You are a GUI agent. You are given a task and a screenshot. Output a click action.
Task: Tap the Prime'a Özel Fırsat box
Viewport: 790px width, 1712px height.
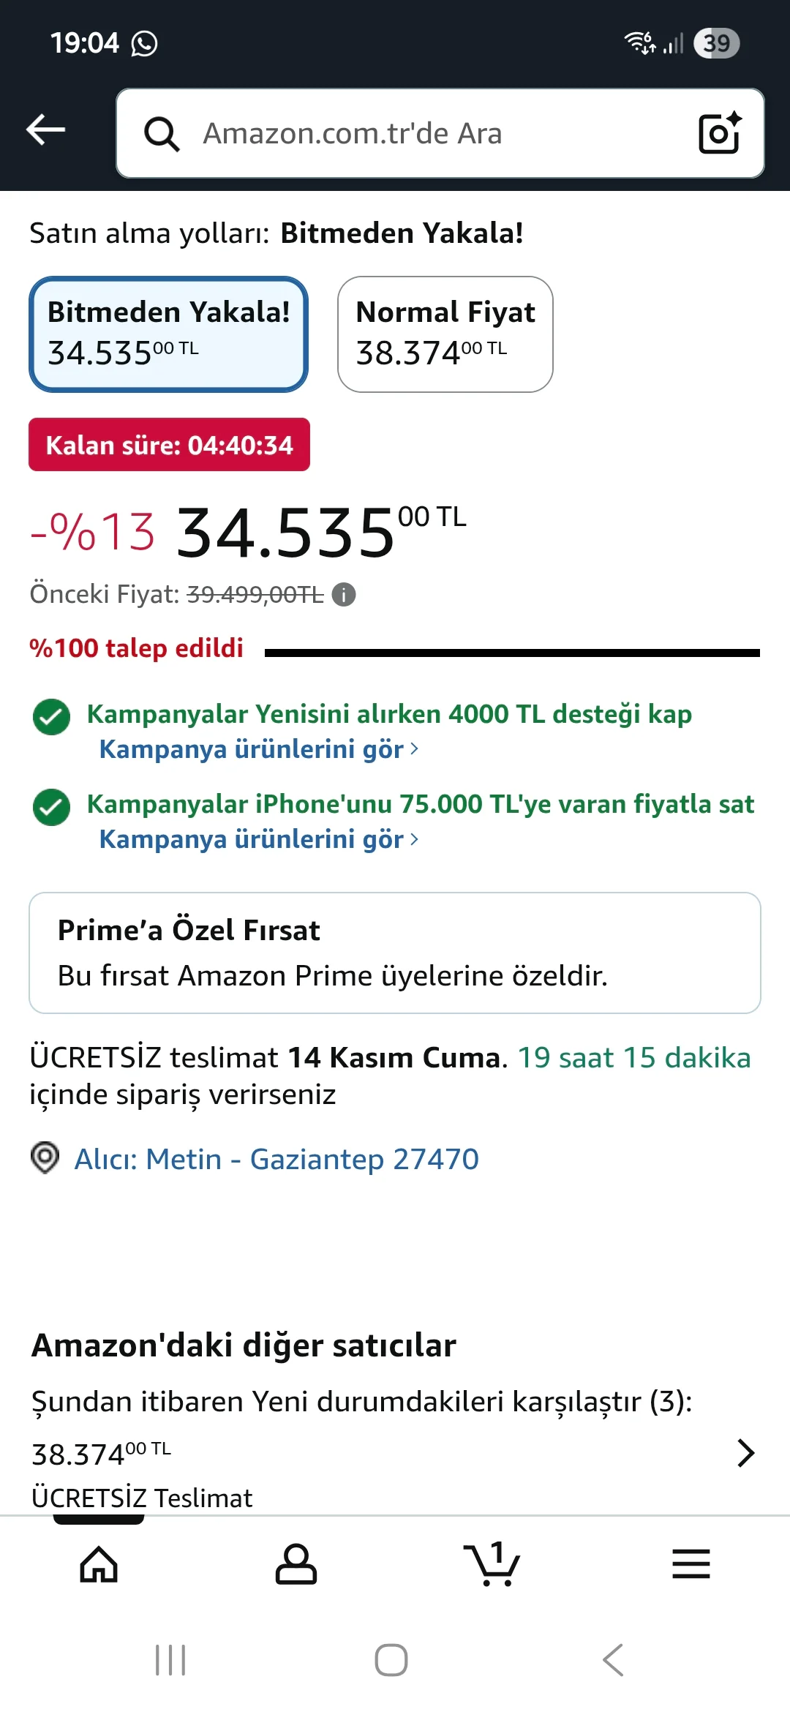[395, 953]
